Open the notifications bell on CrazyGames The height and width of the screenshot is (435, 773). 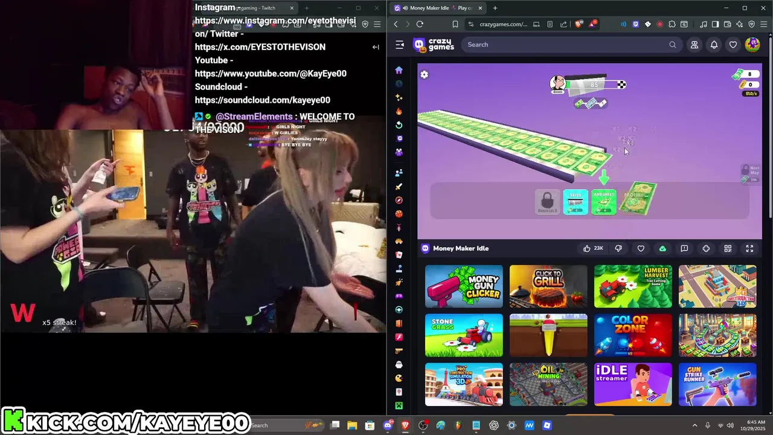coord(714,45)
